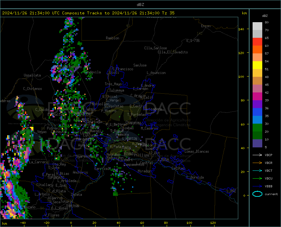Click the 'TUNUYAN' map label

72,206
